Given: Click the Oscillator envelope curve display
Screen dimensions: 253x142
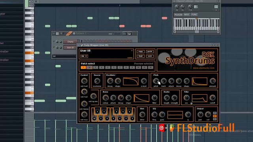Looking at the screenshot, I should 131,81.
